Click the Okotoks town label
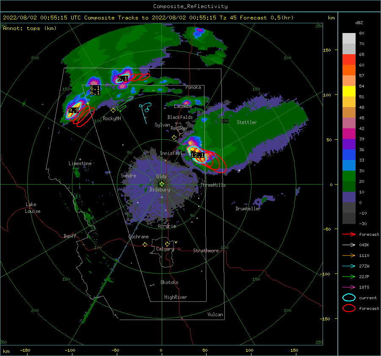381x356 pixels. (169, 282)
